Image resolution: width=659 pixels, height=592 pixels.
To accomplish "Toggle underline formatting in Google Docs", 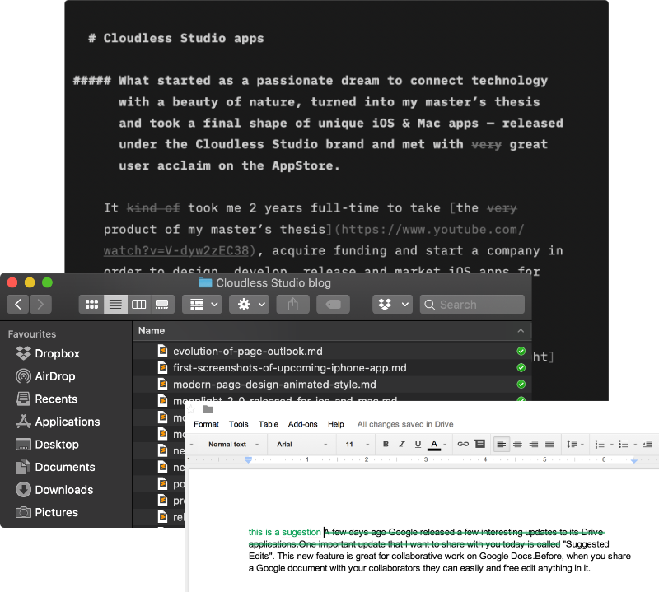I will point(418,444).
